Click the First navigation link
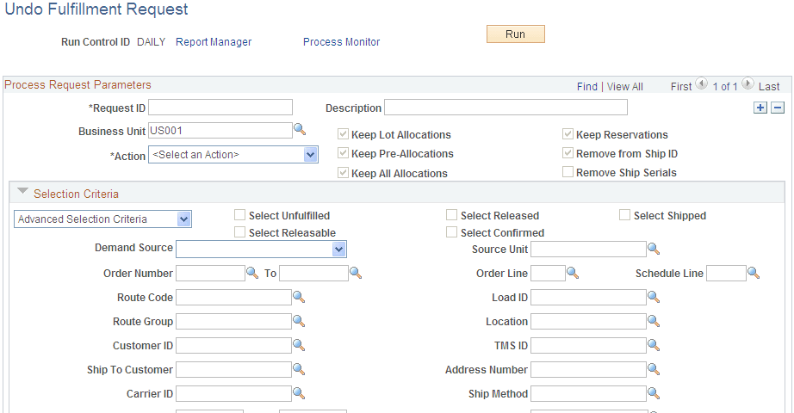 [681, 87]
